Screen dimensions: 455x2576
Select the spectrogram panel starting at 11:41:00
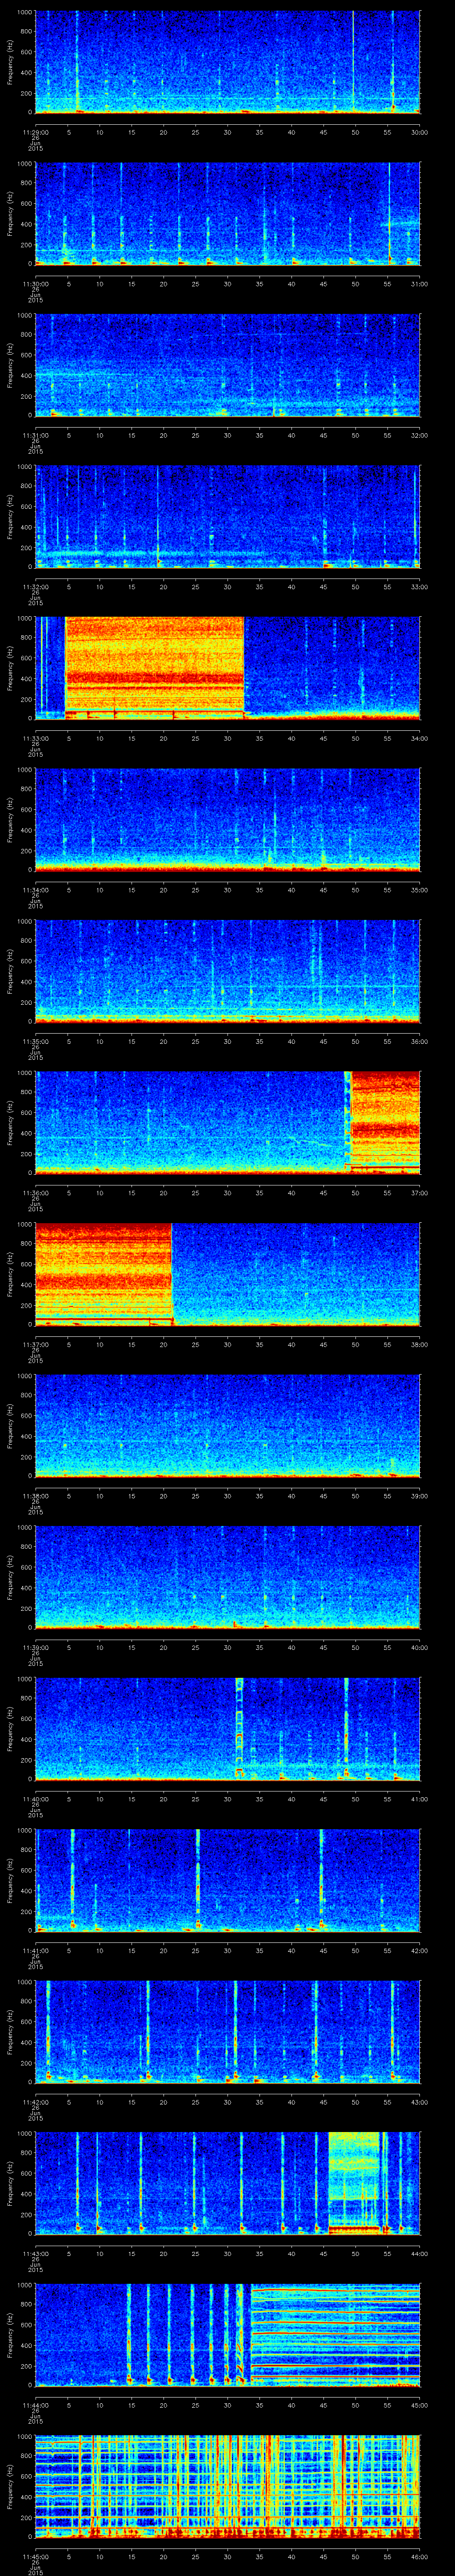[x=227, y=1880]
